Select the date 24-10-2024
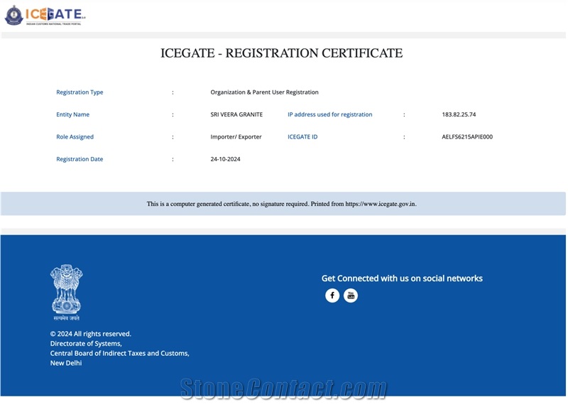The height and width of the screenshot is (407, 568). point(225,159)
